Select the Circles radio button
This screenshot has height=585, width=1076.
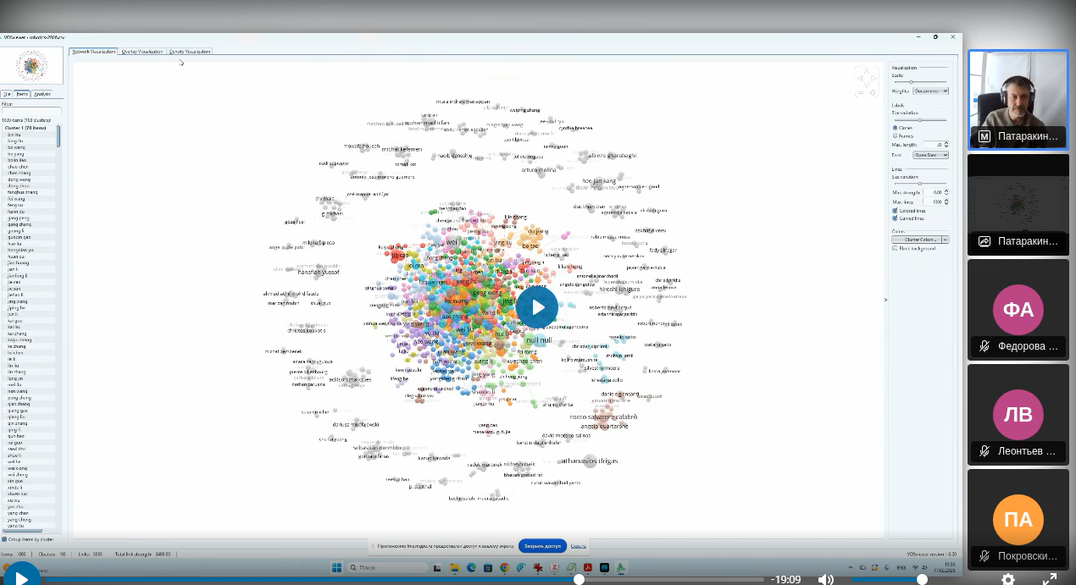895,128
